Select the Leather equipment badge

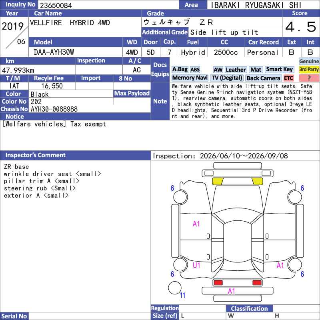236,70
